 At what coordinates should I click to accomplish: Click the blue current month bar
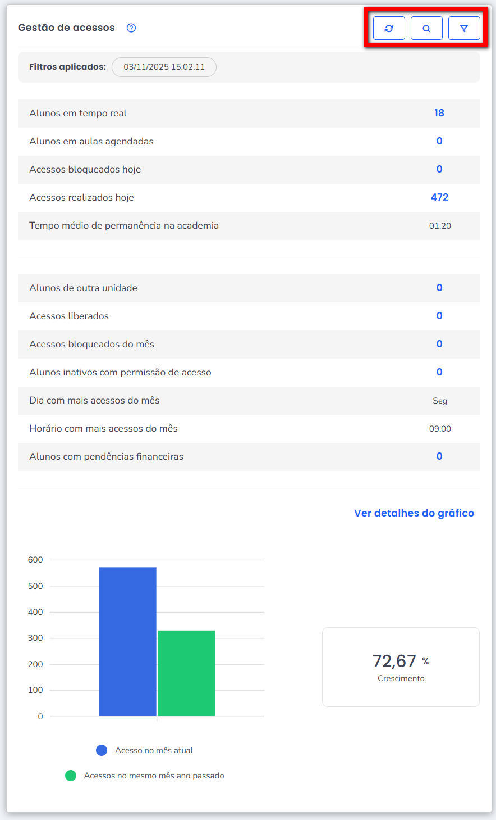(127, 641)
